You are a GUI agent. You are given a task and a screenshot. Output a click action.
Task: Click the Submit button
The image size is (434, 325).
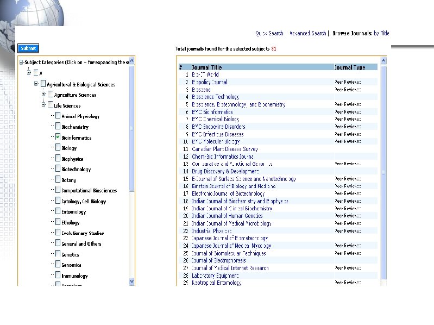pos(28,48)
